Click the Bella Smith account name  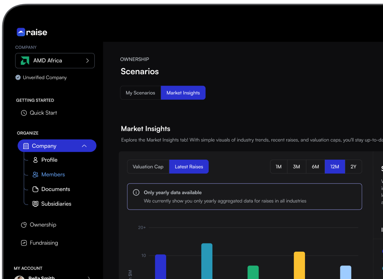pyautogui.click(x=41, y=278)
